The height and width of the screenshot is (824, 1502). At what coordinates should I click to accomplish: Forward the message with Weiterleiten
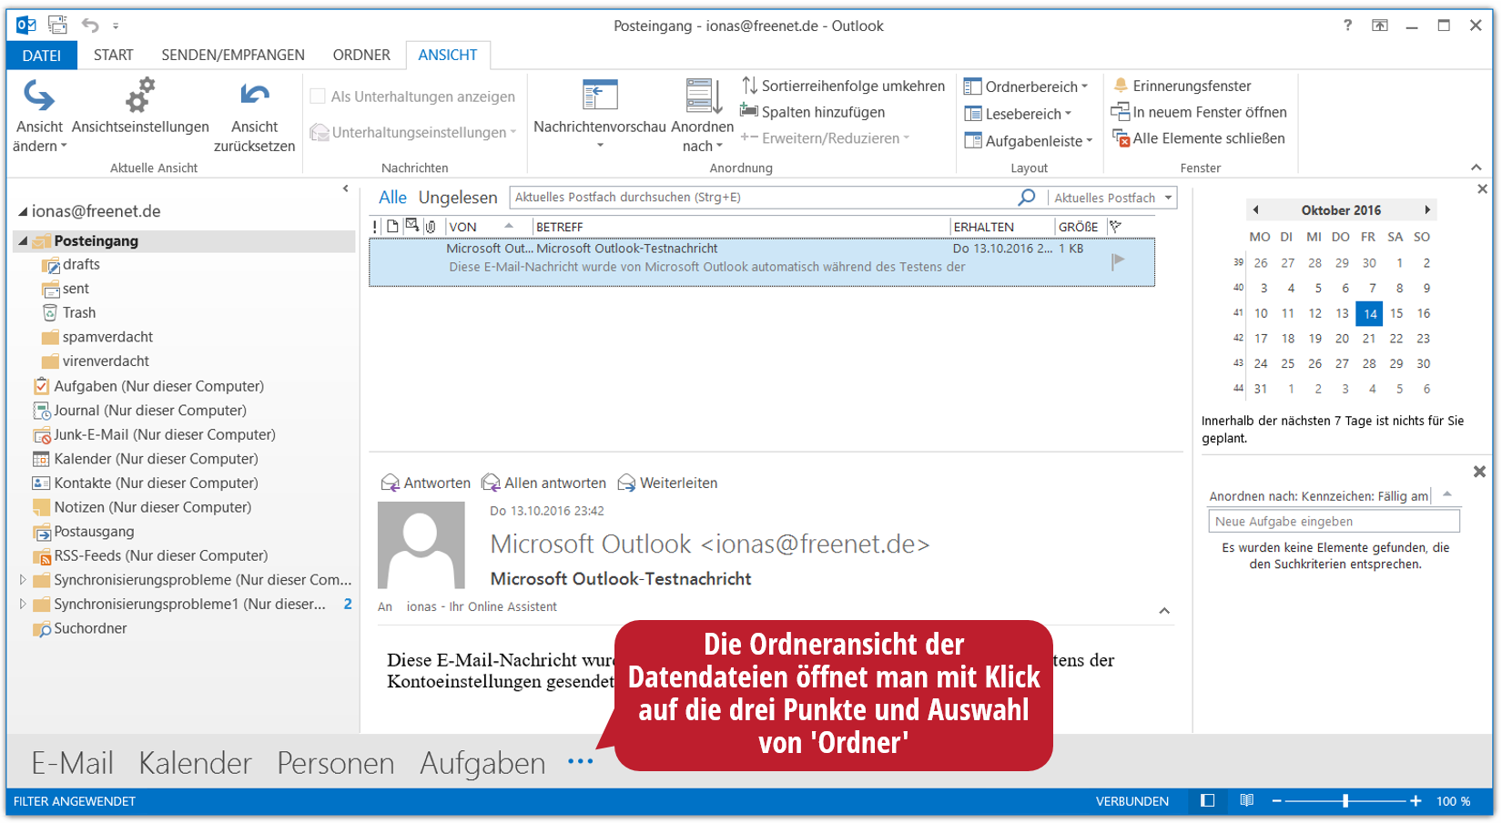(x=667, y=483)
